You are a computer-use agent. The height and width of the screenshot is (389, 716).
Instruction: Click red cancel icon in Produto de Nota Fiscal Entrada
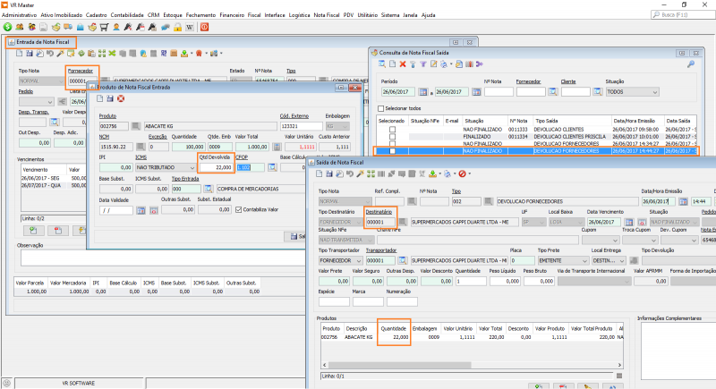[x=121, y=98]
